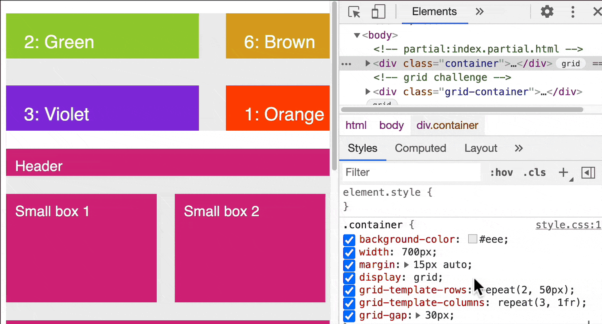Toggle the device toolbar icon
The image size is (602, 324).
coord(378,12)
